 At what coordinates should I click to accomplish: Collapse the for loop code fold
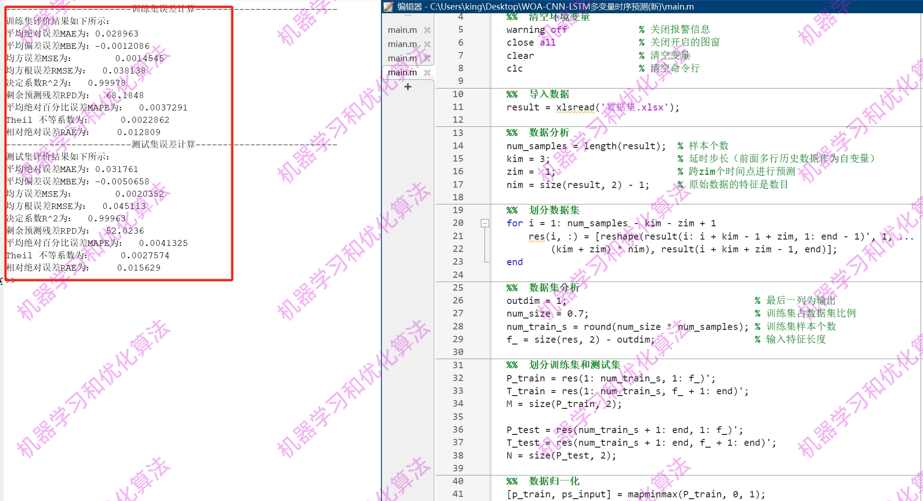(x=485, y=223)
